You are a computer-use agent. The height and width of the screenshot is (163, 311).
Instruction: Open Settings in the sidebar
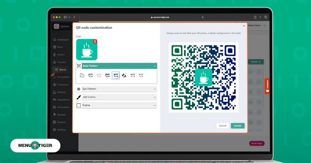[59, 130]
